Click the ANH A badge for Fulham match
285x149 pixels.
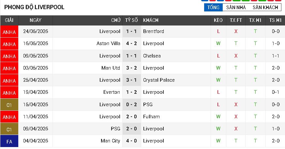(x=9, y=117)
